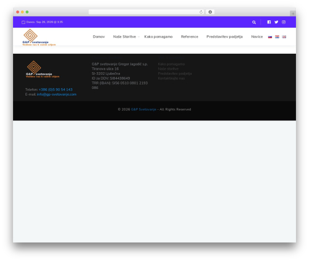Open the Twitter profile icon
This screenshot has width=309, height=261.
(276, 22)
